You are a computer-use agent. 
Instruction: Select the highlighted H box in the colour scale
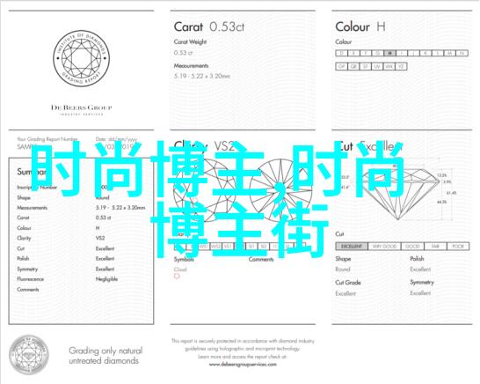point(389,53)
